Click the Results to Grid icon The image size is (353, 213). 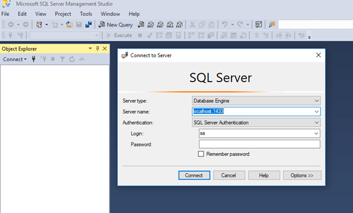pos(233,36)
